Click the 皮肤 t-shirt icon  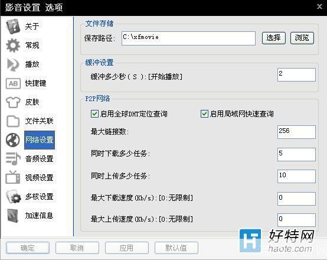(13, 102)
